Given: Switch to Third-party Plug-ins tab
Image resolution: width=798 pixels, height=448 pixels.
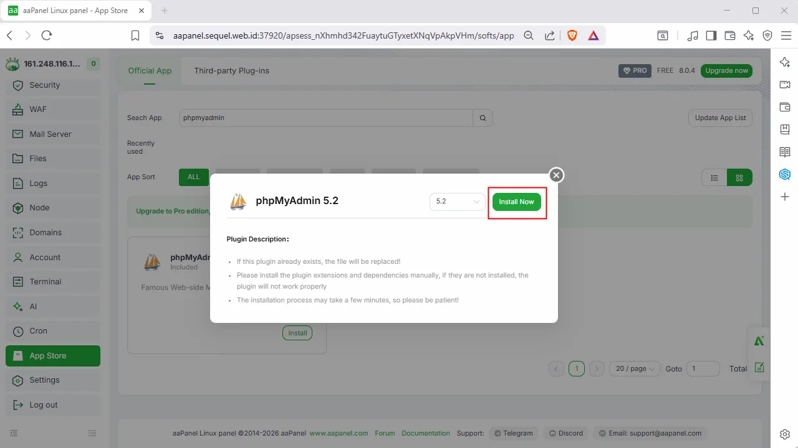Looking at the screenshot, I should (232, 71).
